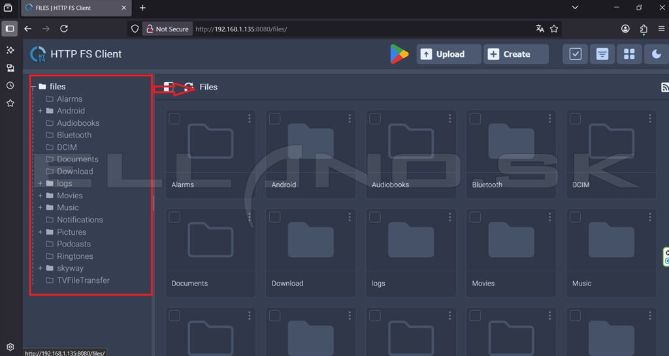Click the HTTP FS Client logo
Viewport: 669px width, 356px height.
coord(38,54)
